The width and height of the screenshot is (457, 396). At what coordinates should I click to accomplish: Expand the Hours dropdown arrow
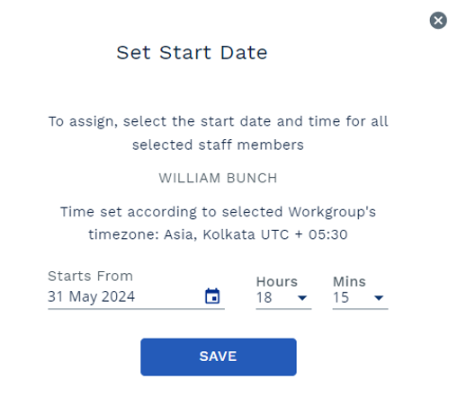(x=302, y=298)
